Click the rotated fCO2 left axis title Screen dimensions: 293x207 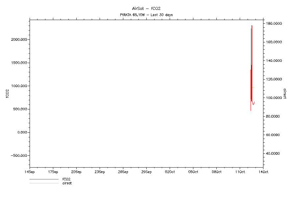click(7, 94)
